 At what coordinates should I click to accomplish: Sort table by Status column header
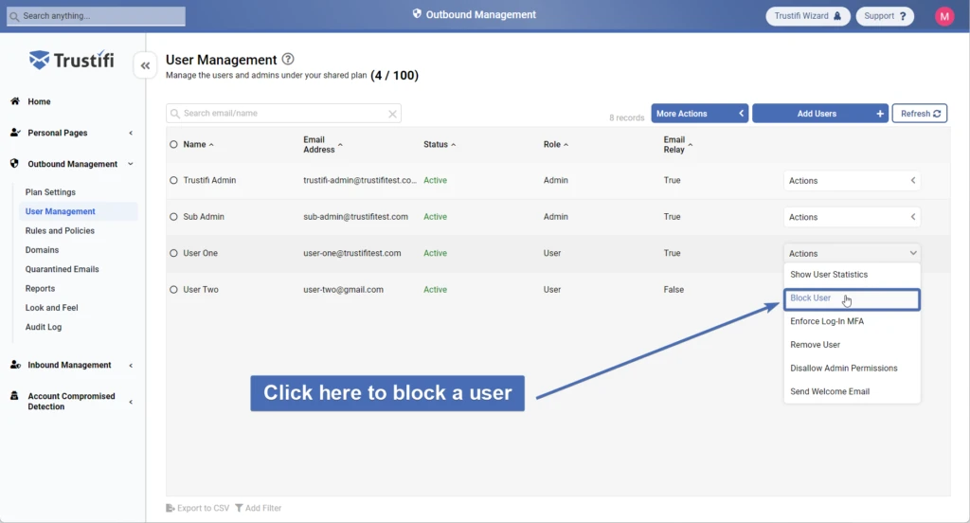[x=439, y=145]
